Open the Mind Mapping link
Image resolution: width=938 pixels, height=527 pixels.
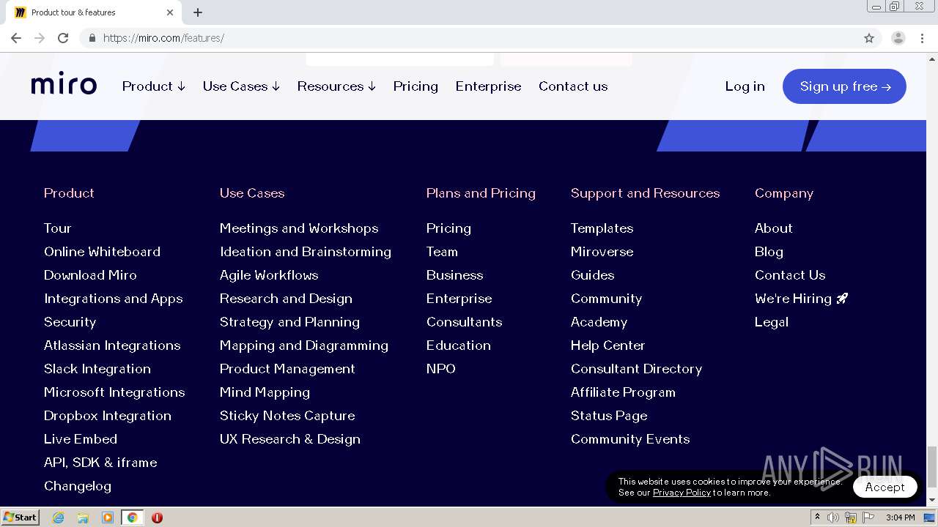(x=265, y=392)
